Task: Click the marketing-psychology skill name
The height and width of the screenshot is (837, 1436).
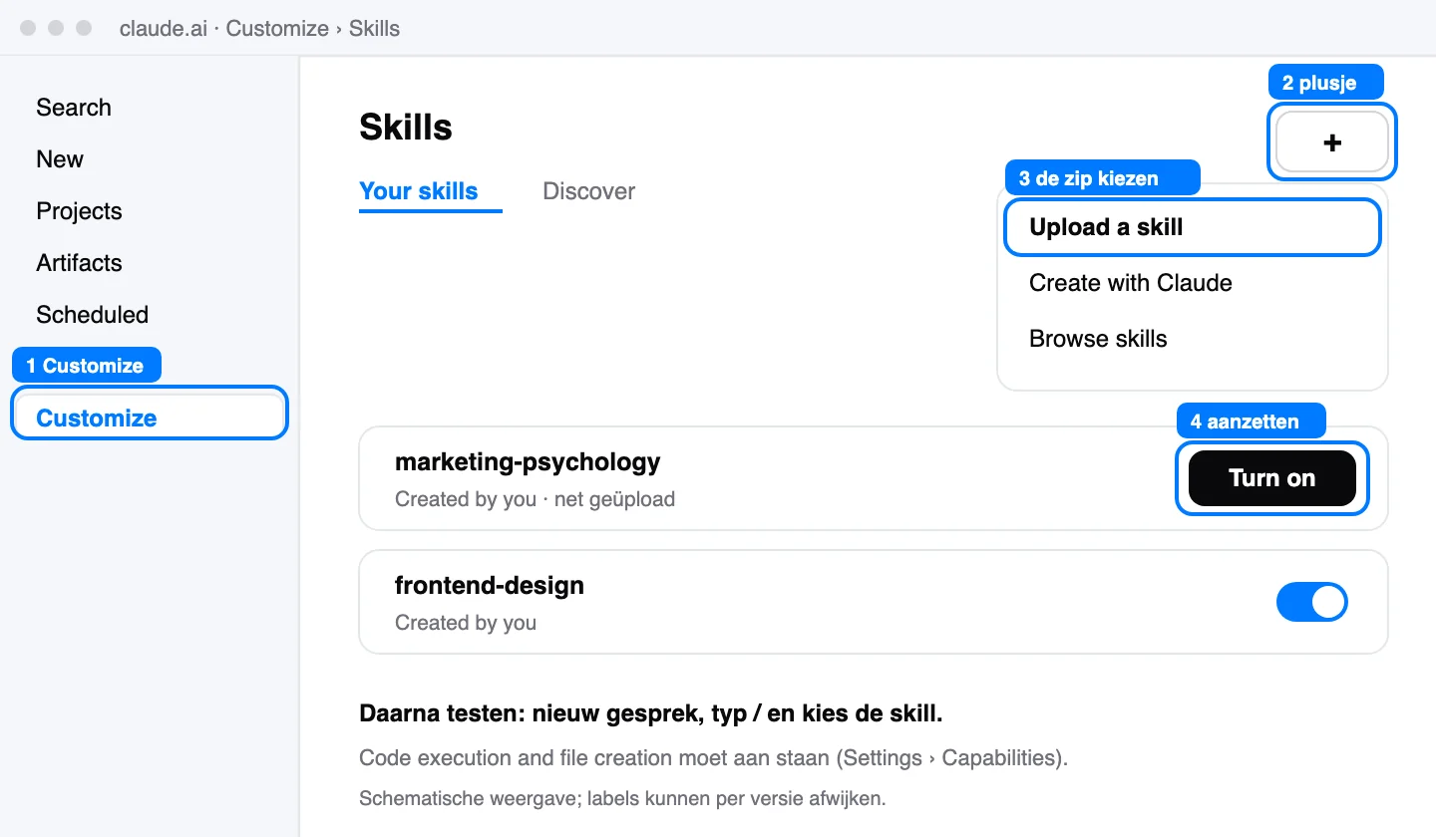Action: coord(528,462)
